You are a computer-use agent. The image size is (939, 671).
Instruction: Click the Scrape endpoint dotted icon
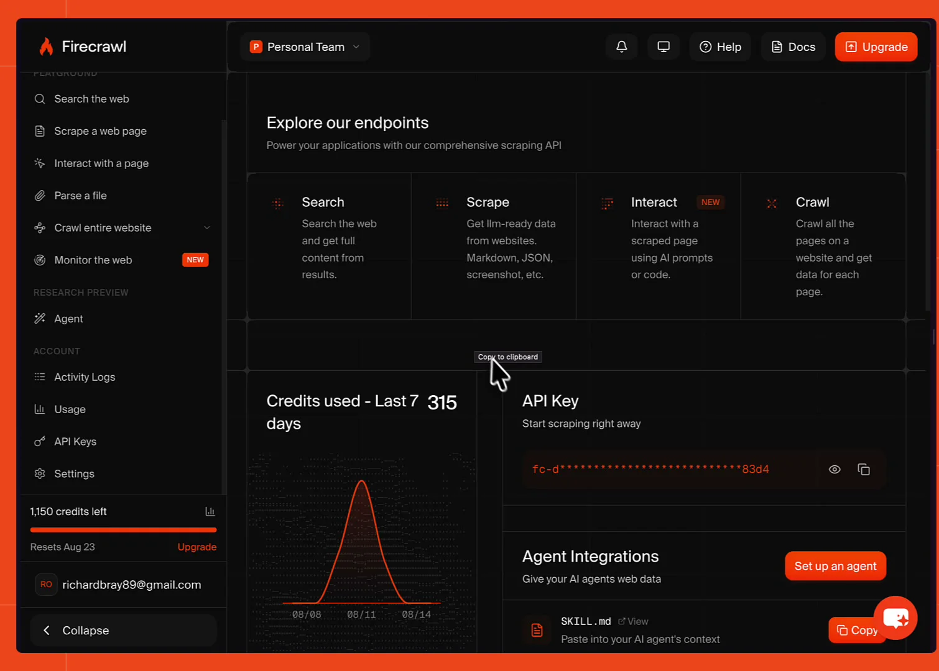442,203
